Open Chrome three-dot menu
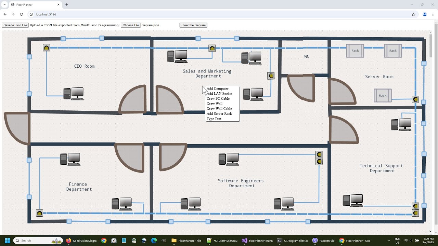438x246 pixels. tap(433, 14)
